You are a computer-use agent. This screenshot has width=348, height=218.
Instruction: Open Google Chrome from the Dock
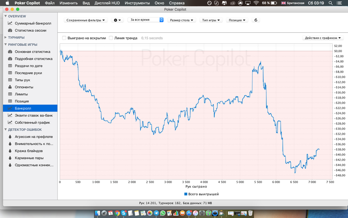coord(117,214)
